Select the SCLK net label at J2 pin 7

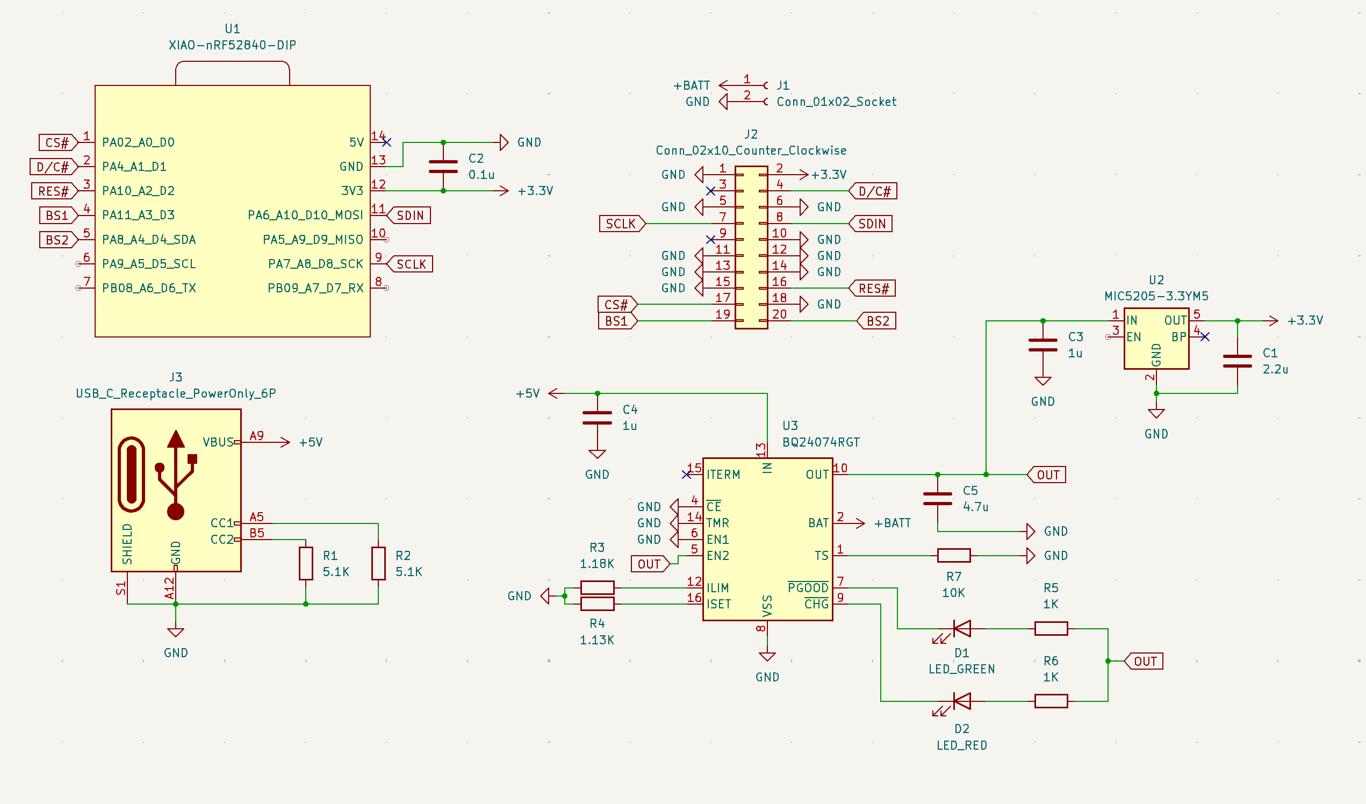point(622,224)
